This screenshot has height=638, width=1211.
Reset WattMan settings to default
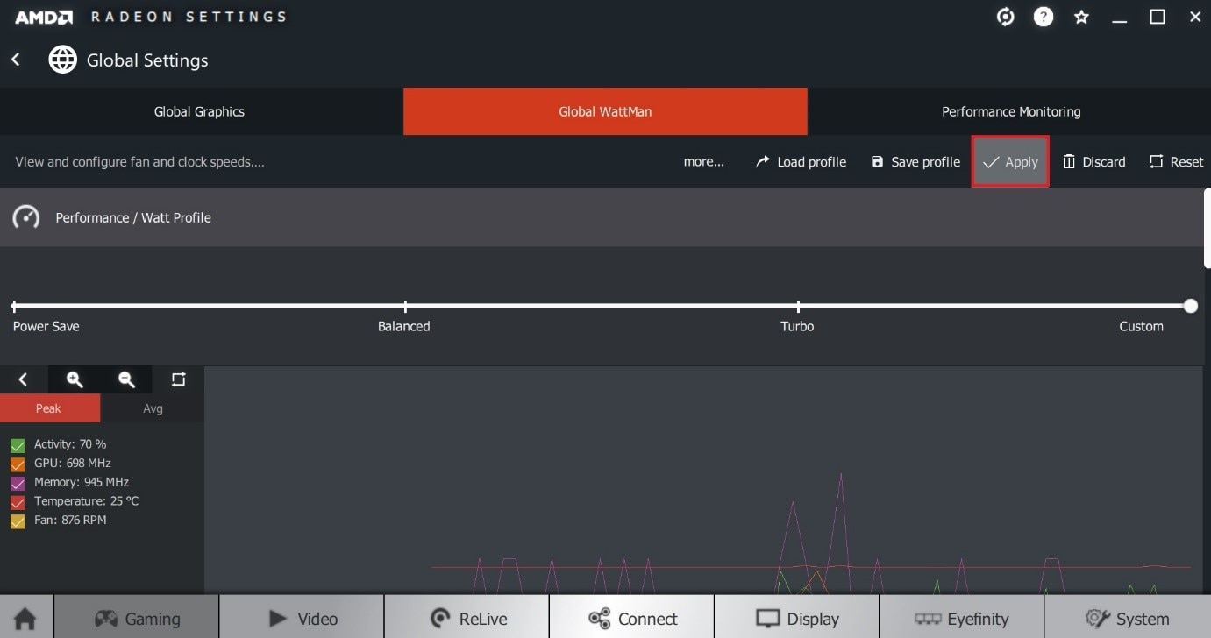tap(1176, 161)
